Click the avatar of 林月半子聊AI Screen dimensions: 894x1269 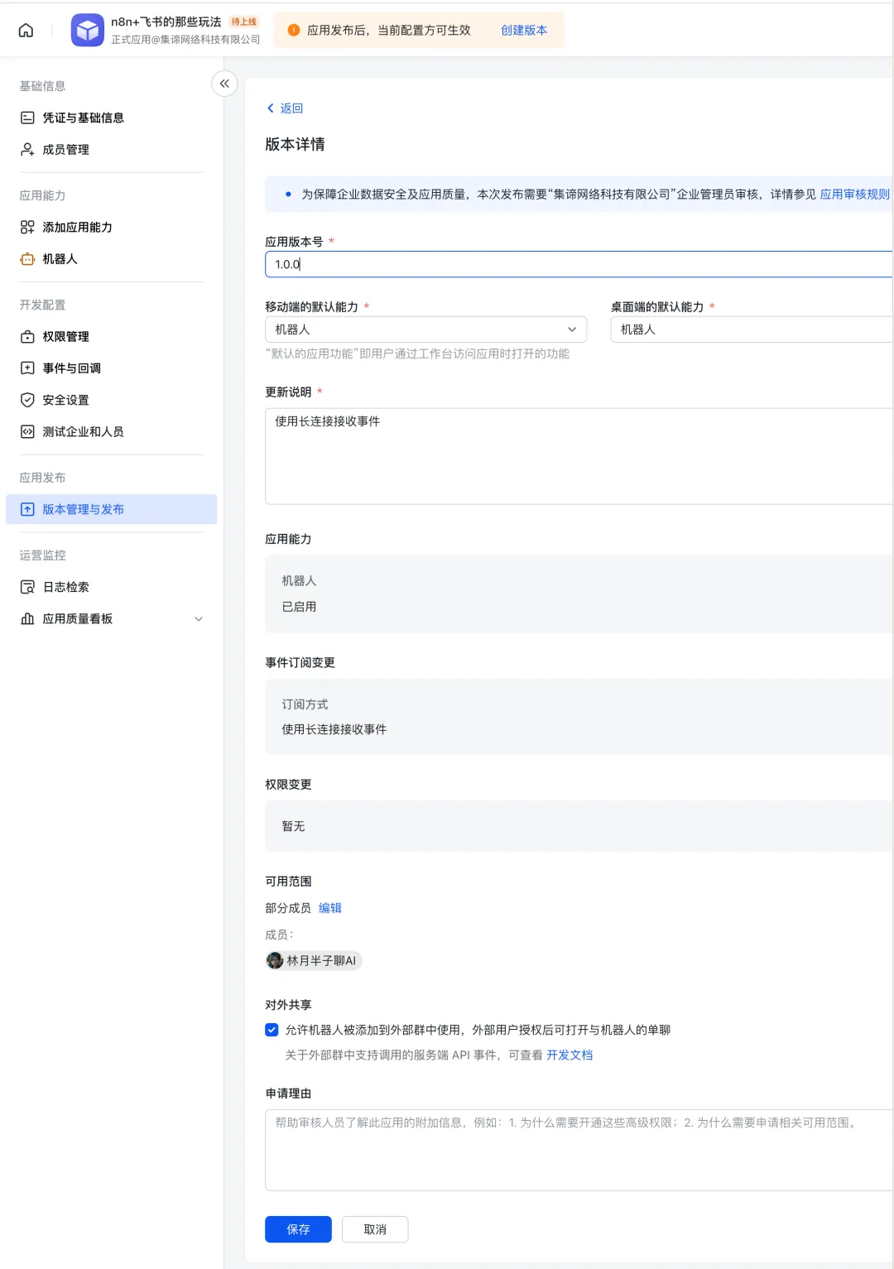pos(276,960)
